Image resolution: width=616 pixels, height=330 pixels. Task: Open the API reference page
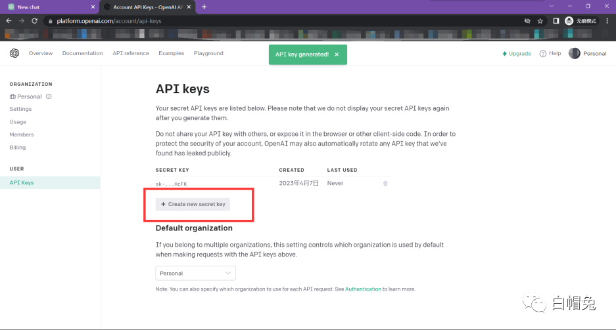pos(131,53)
